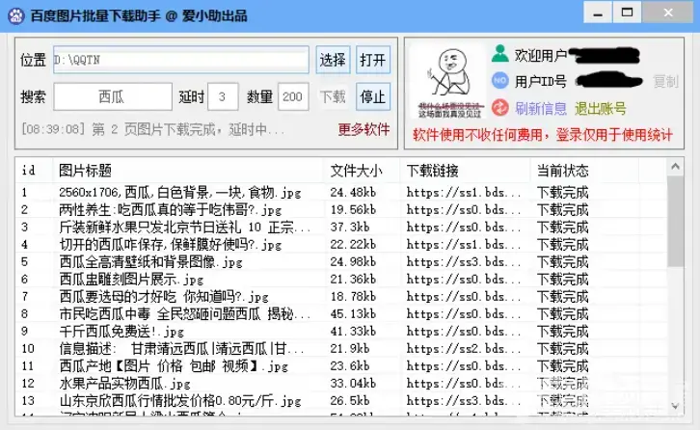This screenshot has width=700, height=430.
Task: Select row 斤装新鲜水果只发北京节日送礼
Action: 341,228
